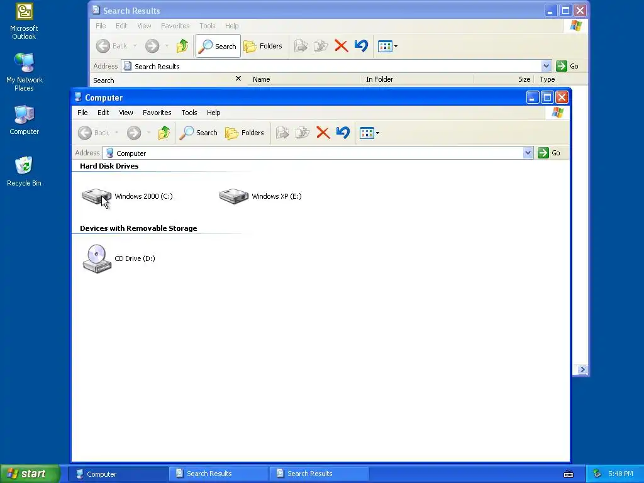The width and height of the screenshot is (644, 483).
Task: Click Copy To icon in Computer window toolbar
Action: 303,133
